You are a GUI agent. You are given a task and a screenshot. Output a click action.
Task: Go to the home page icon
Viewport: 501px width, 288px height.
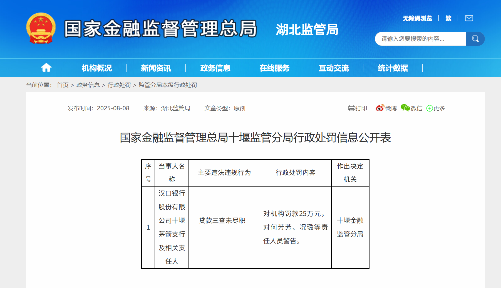(46, 68)
